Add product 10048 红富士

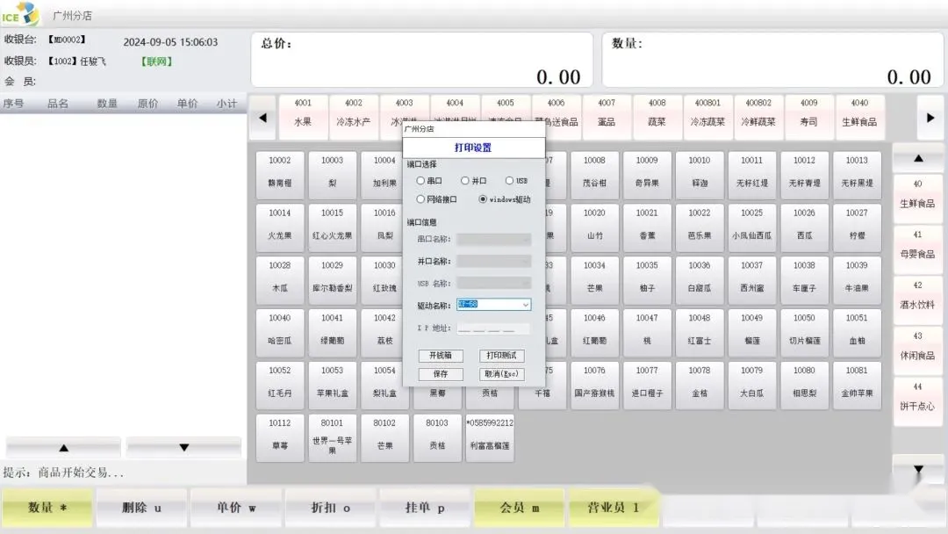(700, 333)
